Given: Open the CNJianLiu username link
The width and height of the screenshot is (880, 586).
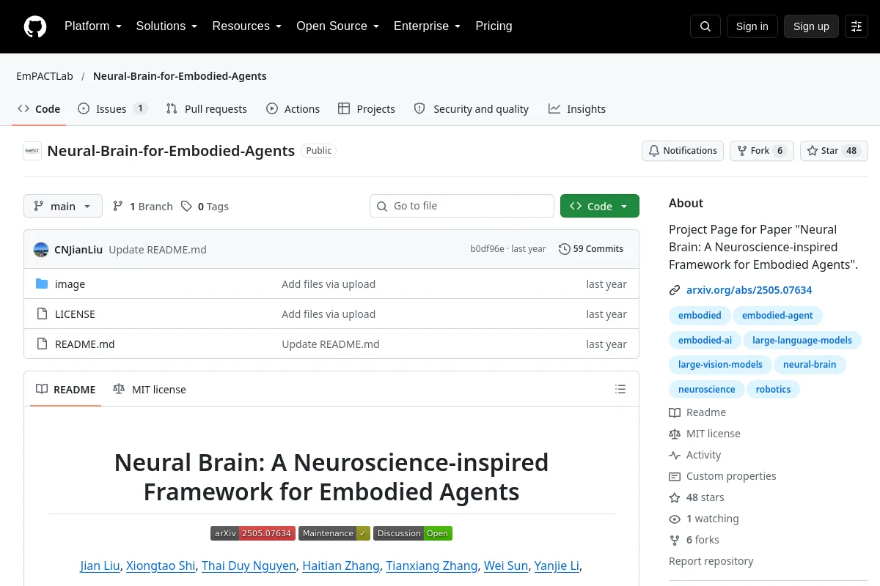Looking at the screenshot, I should (x=78, y=250).
